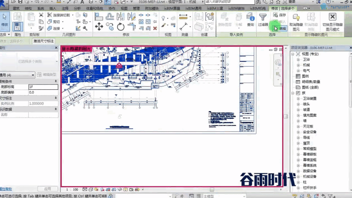
Task: Switch to the 视图 ribbon tab
Action: [x=124, y=8]
